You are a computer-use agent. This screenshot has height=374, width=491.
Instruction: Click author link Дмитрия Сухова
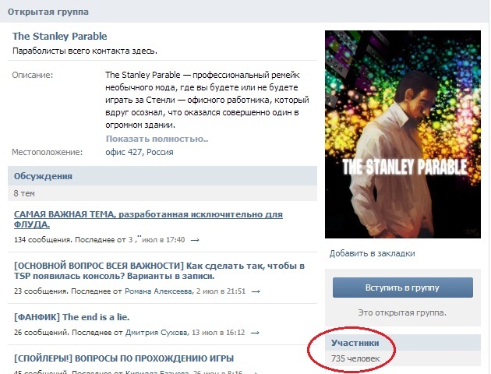(157, 333)
